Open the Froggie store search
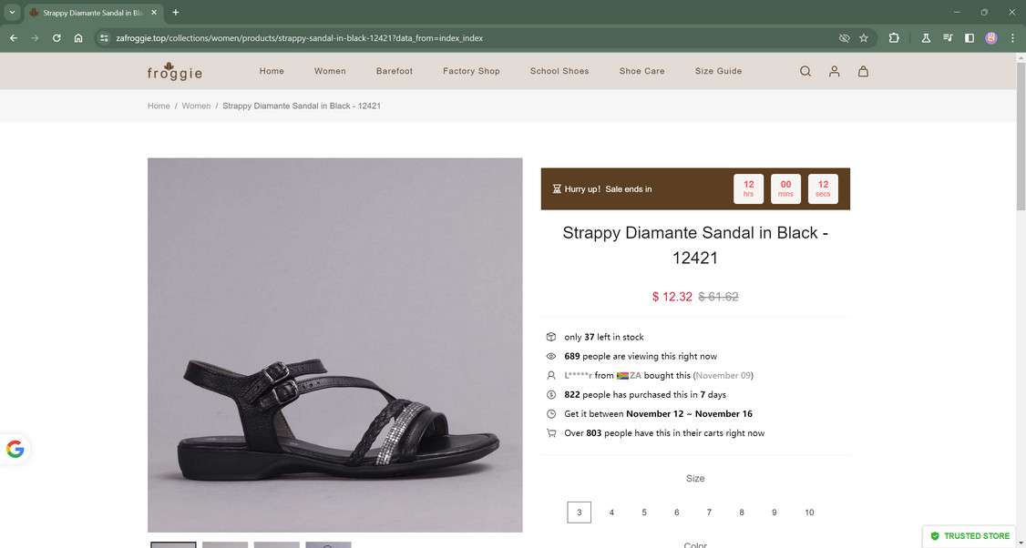 (x=805, y=71)
